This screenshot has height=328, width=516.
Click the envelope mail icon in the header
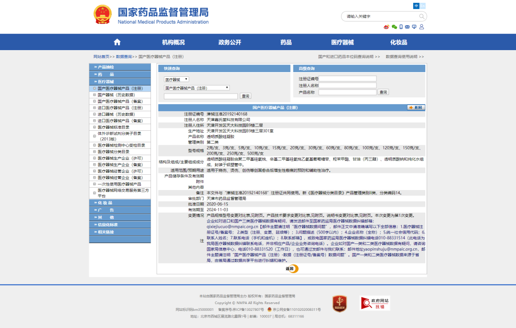click(x=408, y=27)
